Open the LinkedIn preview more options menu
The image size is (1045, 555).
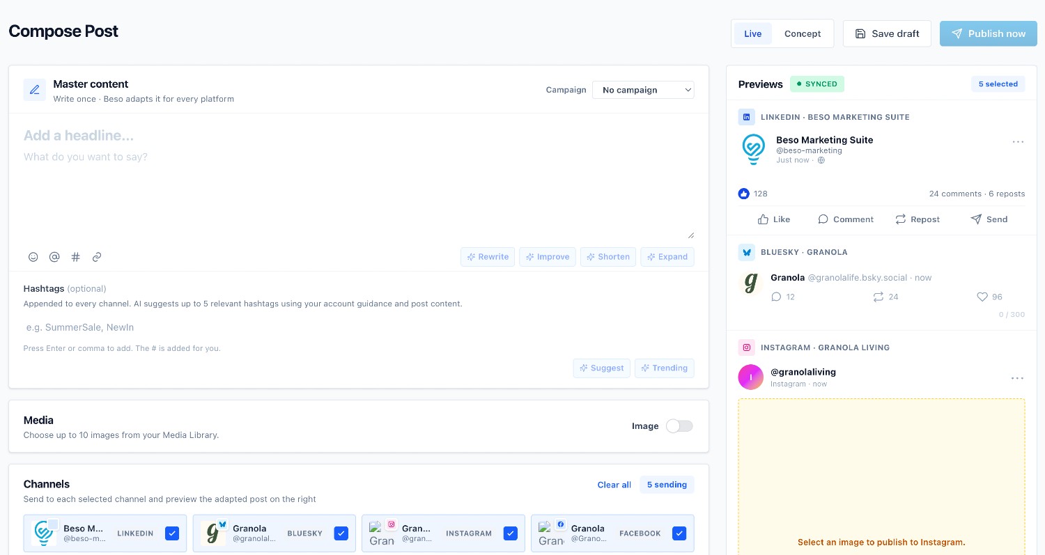[1018, 142]
